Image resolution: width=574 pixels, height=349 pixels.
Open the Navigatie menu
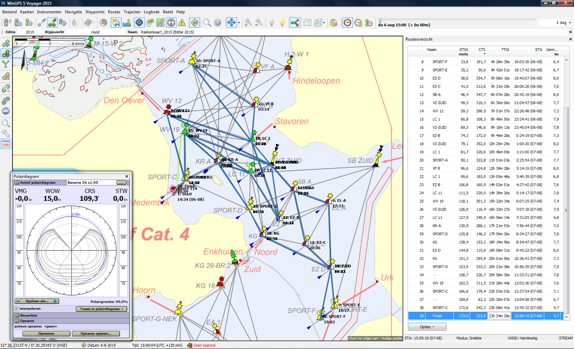click(73, 12)
